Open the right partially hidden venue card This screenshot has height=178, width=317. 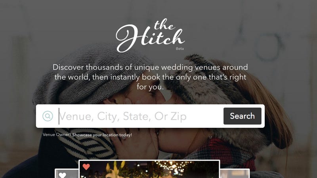235,174
